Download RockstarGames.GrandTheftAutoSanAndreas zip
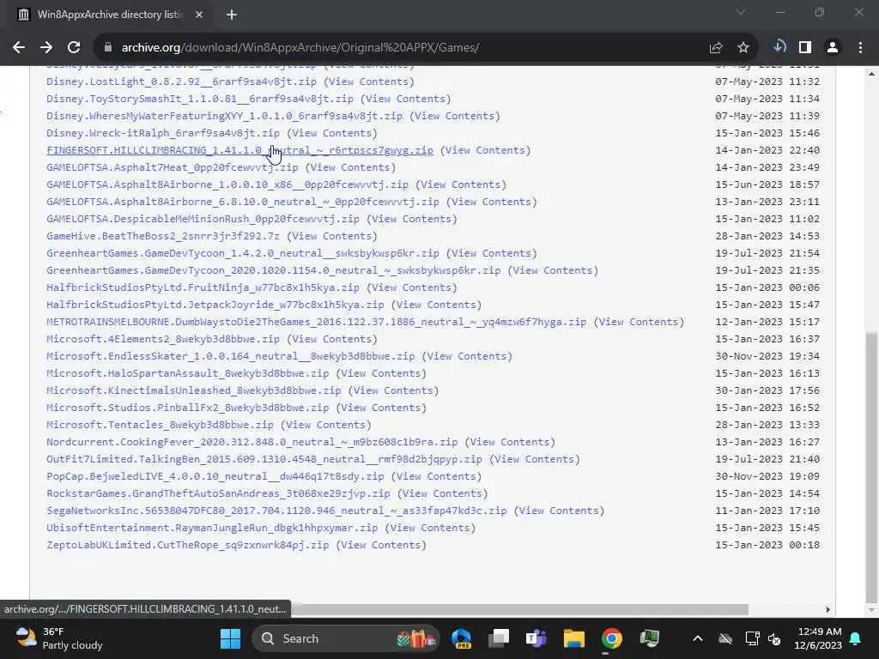The image size is (879, 659). [218, 493]
